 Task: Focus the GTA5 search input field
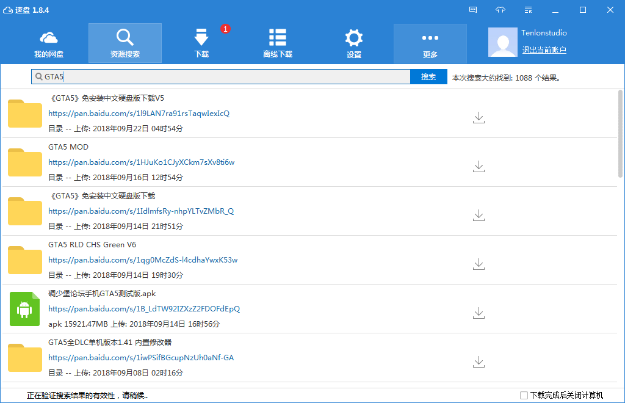click(x=221, y=76)
